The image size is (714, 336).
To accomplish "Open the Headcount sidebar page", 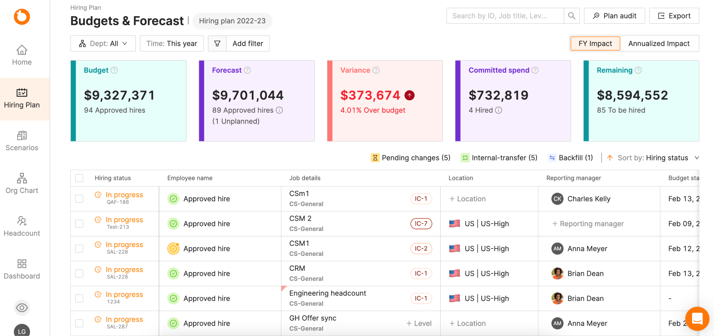I will (22, 226).
